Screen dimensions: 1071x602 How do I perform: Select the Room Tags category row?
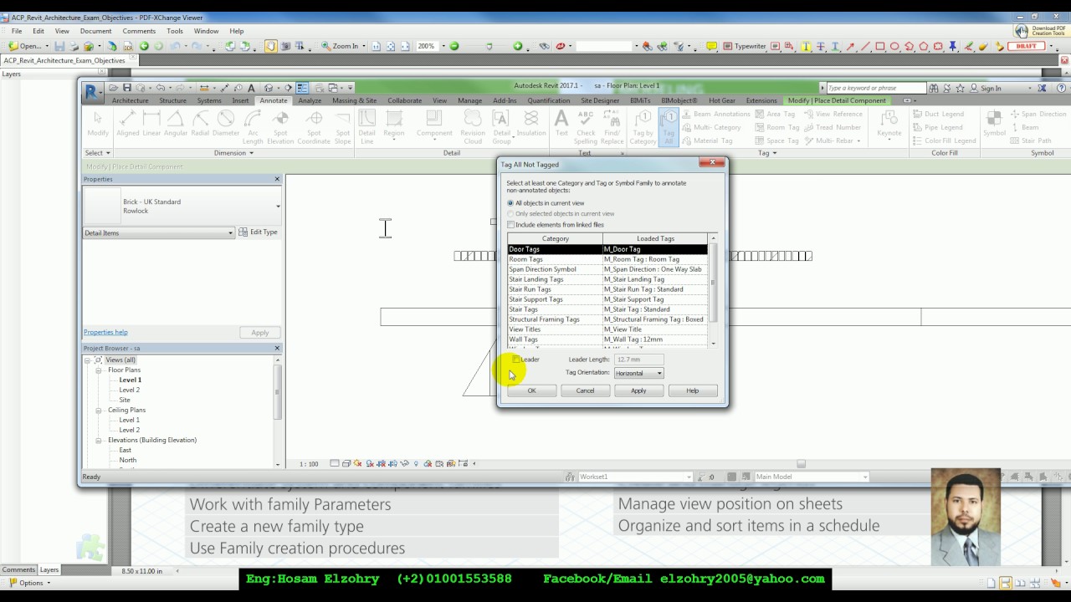pos(607,259)
